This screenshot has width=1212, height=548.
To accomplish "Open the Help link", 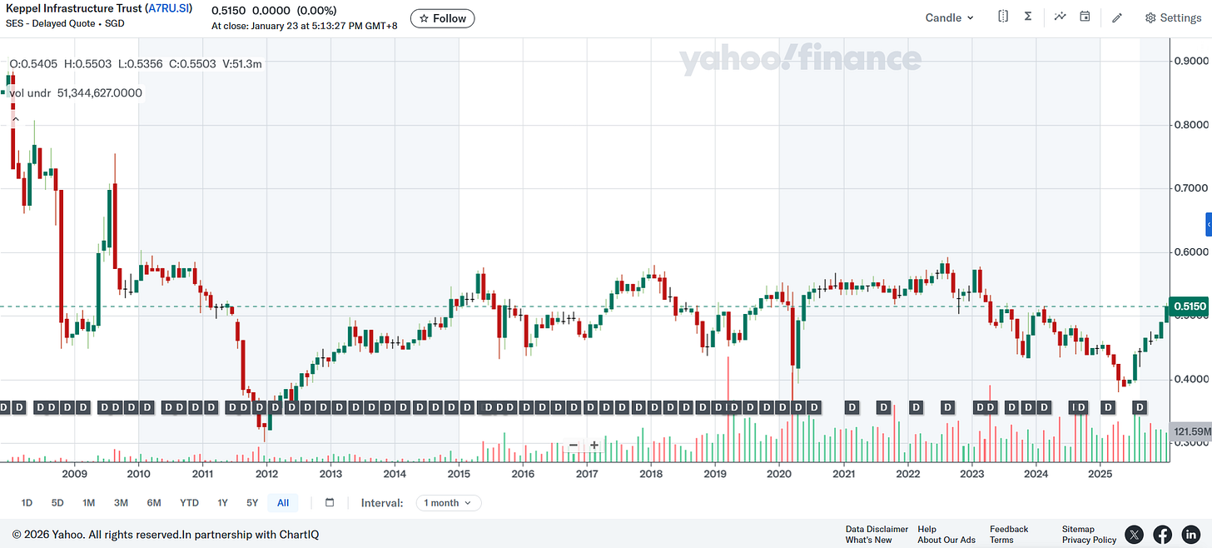I will coord(926,529).
